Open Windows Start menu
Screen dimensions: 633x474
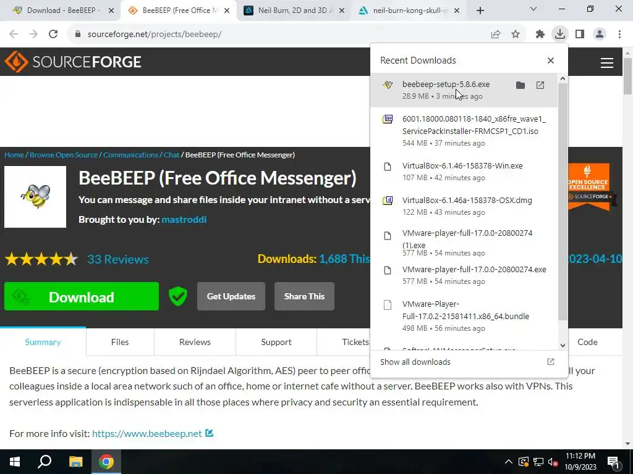(x=15, y=462)
